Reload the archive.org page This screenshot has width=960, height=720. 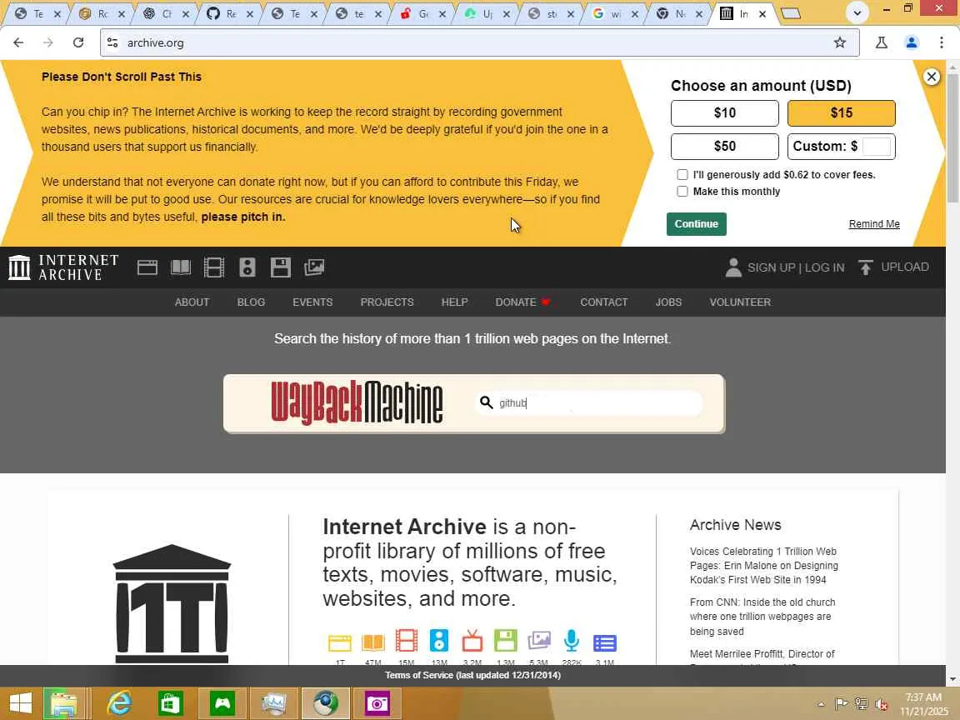(77, 42)
